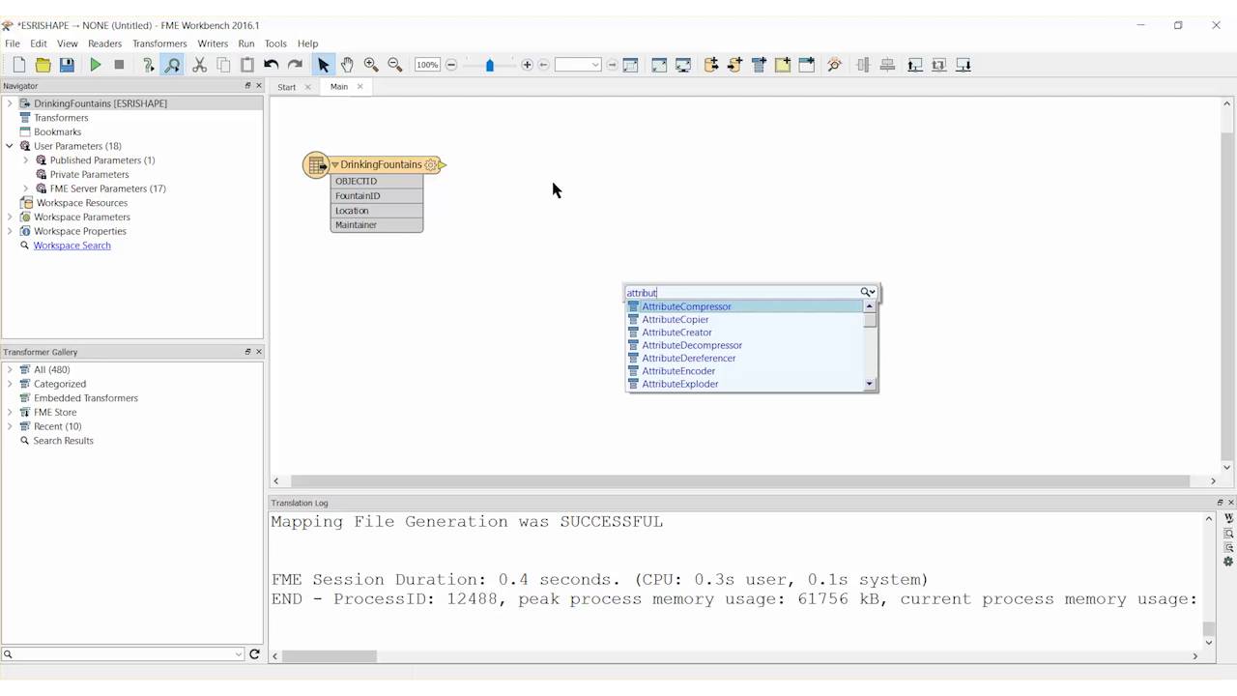Viewport: 1237px width, 696px height.
Task: Expand the Categorized gallery node
Action: 10,384
